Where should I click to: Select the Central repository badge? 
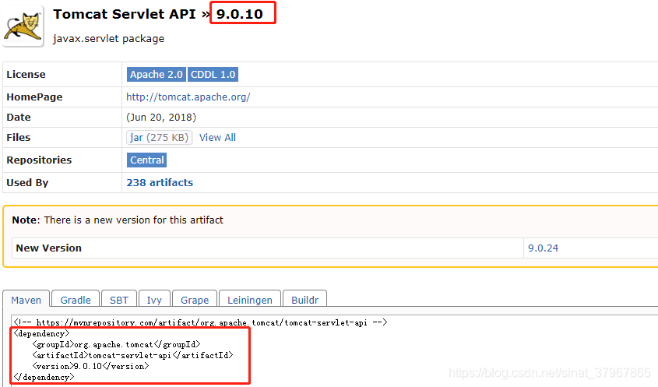[x=147, y=160]
